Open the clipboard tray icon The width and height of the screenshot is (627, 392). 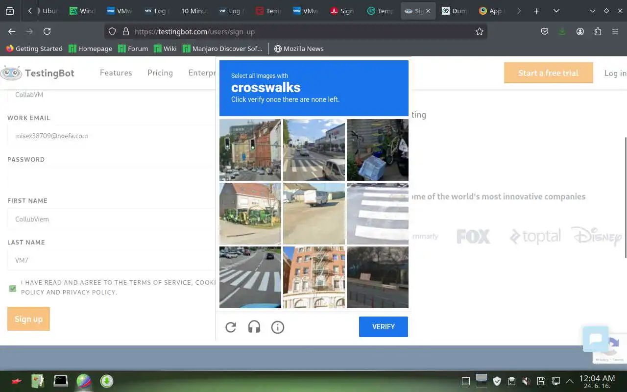(511, 381)
